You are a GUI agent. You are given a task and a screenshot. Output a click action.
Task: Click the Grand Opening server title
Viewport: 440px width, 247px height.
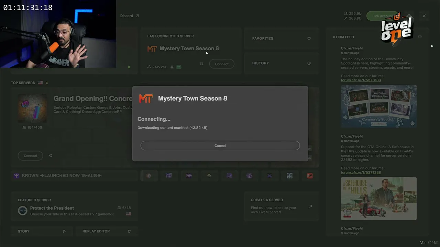click(93, 98)
